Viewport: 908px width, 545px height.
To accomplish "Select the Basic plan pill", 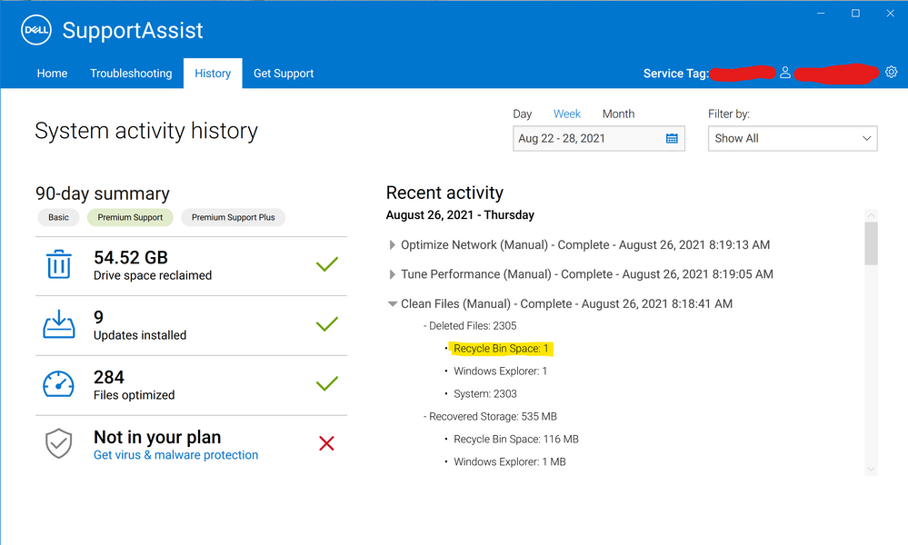I will [58, 217].
